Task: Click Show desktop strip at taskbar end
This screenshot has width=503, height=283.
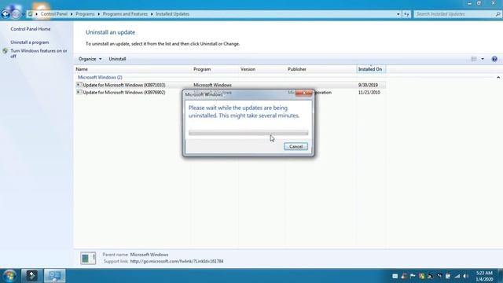Action: click(x=500, y=276)
